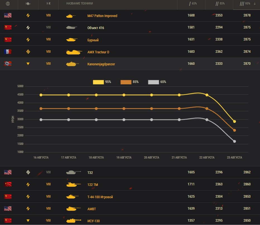Open the nation filter globe icon

point(8,3)
